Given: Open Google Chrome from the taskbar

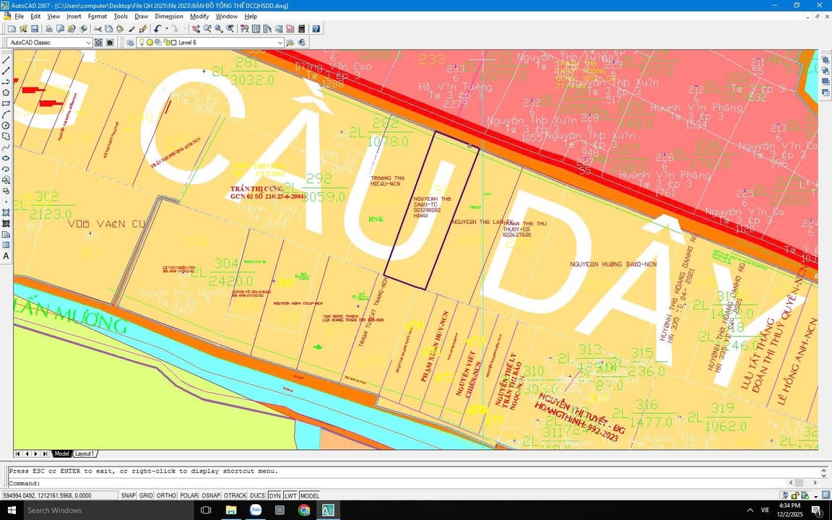Looking at the screenshot, I should 304,510.
